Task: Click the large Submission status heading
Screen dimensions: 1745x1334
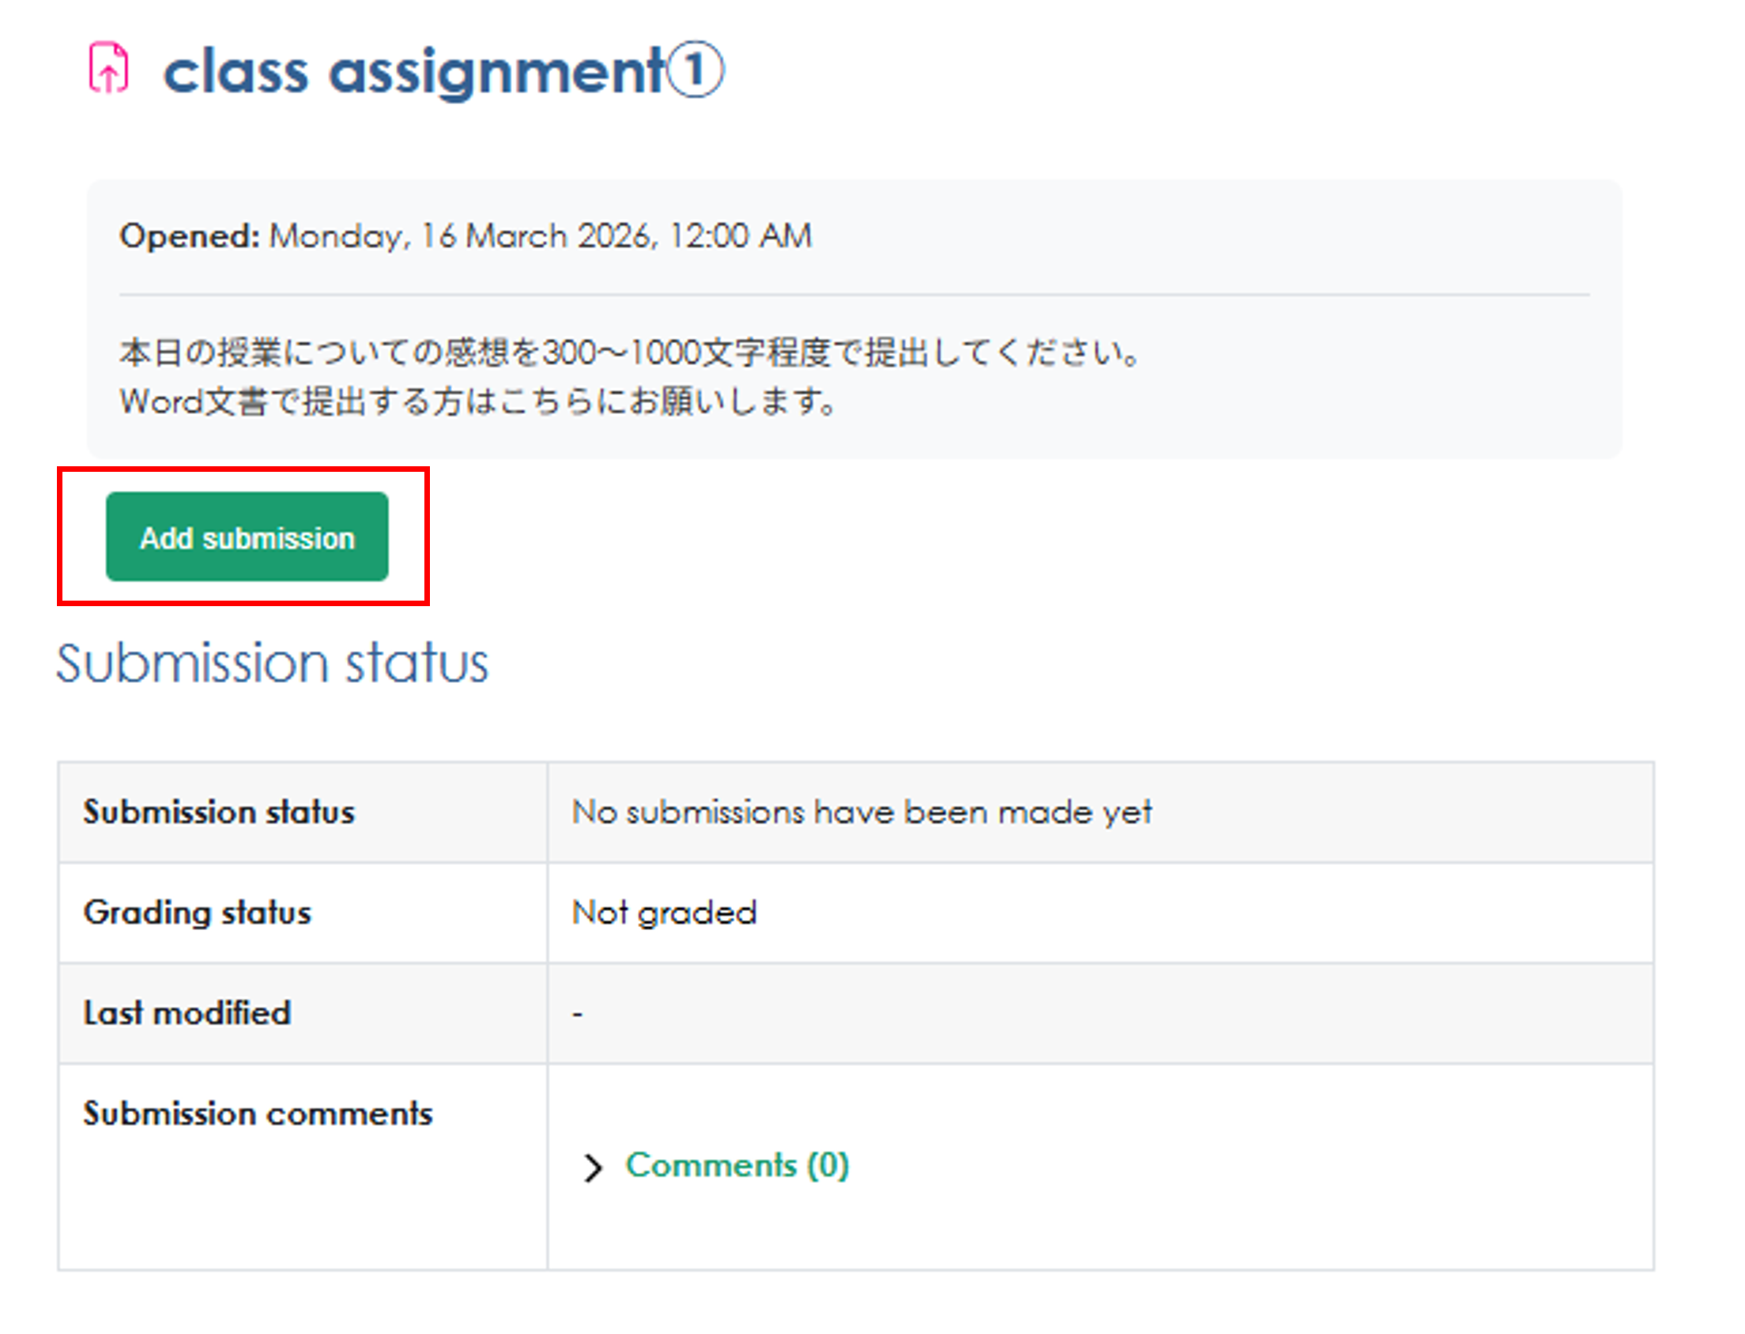Action: coord(272,663)
